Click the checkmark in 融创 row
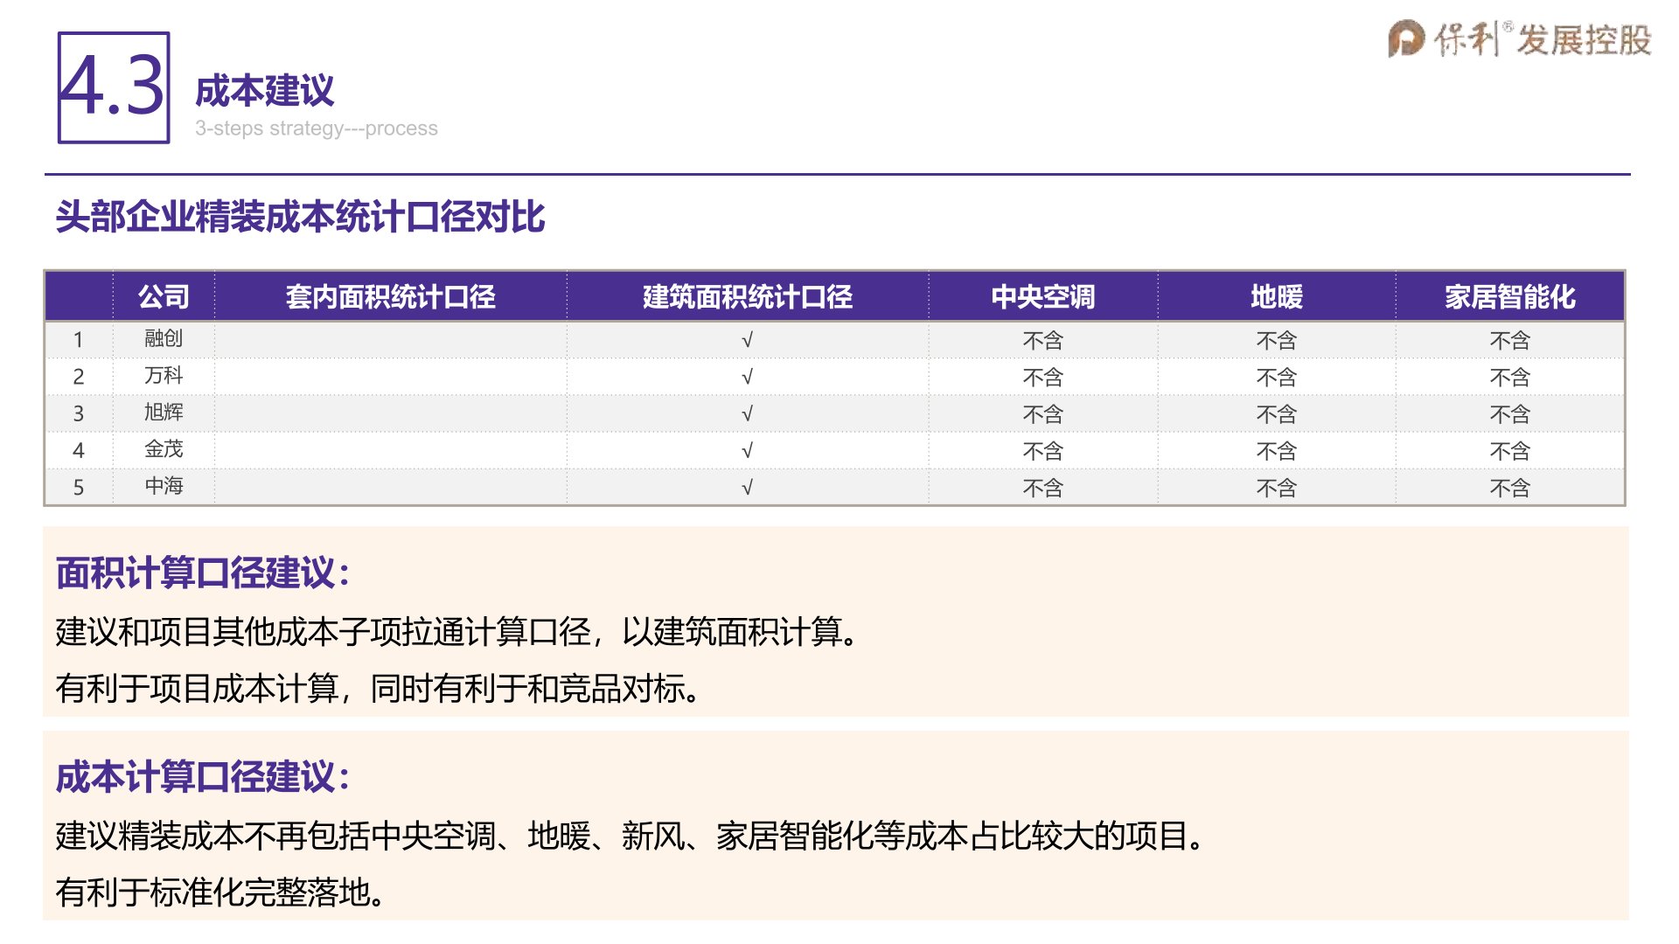 (747, 340)
